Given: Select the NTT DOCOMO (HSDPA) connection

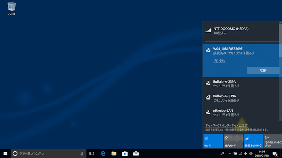Looking at the screenshot, I should (240, 31).
